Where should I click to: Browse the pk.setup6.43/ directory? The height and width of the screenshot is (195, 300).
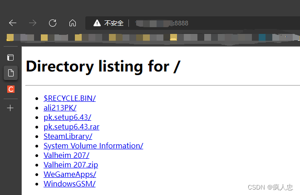(67, 117)
